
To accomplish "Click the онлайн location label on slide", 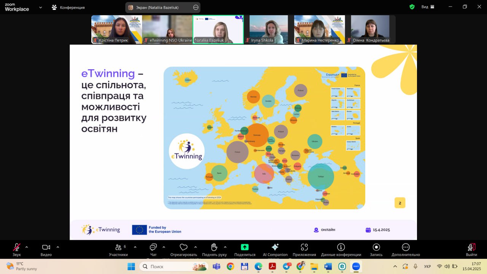I will 325,229.
